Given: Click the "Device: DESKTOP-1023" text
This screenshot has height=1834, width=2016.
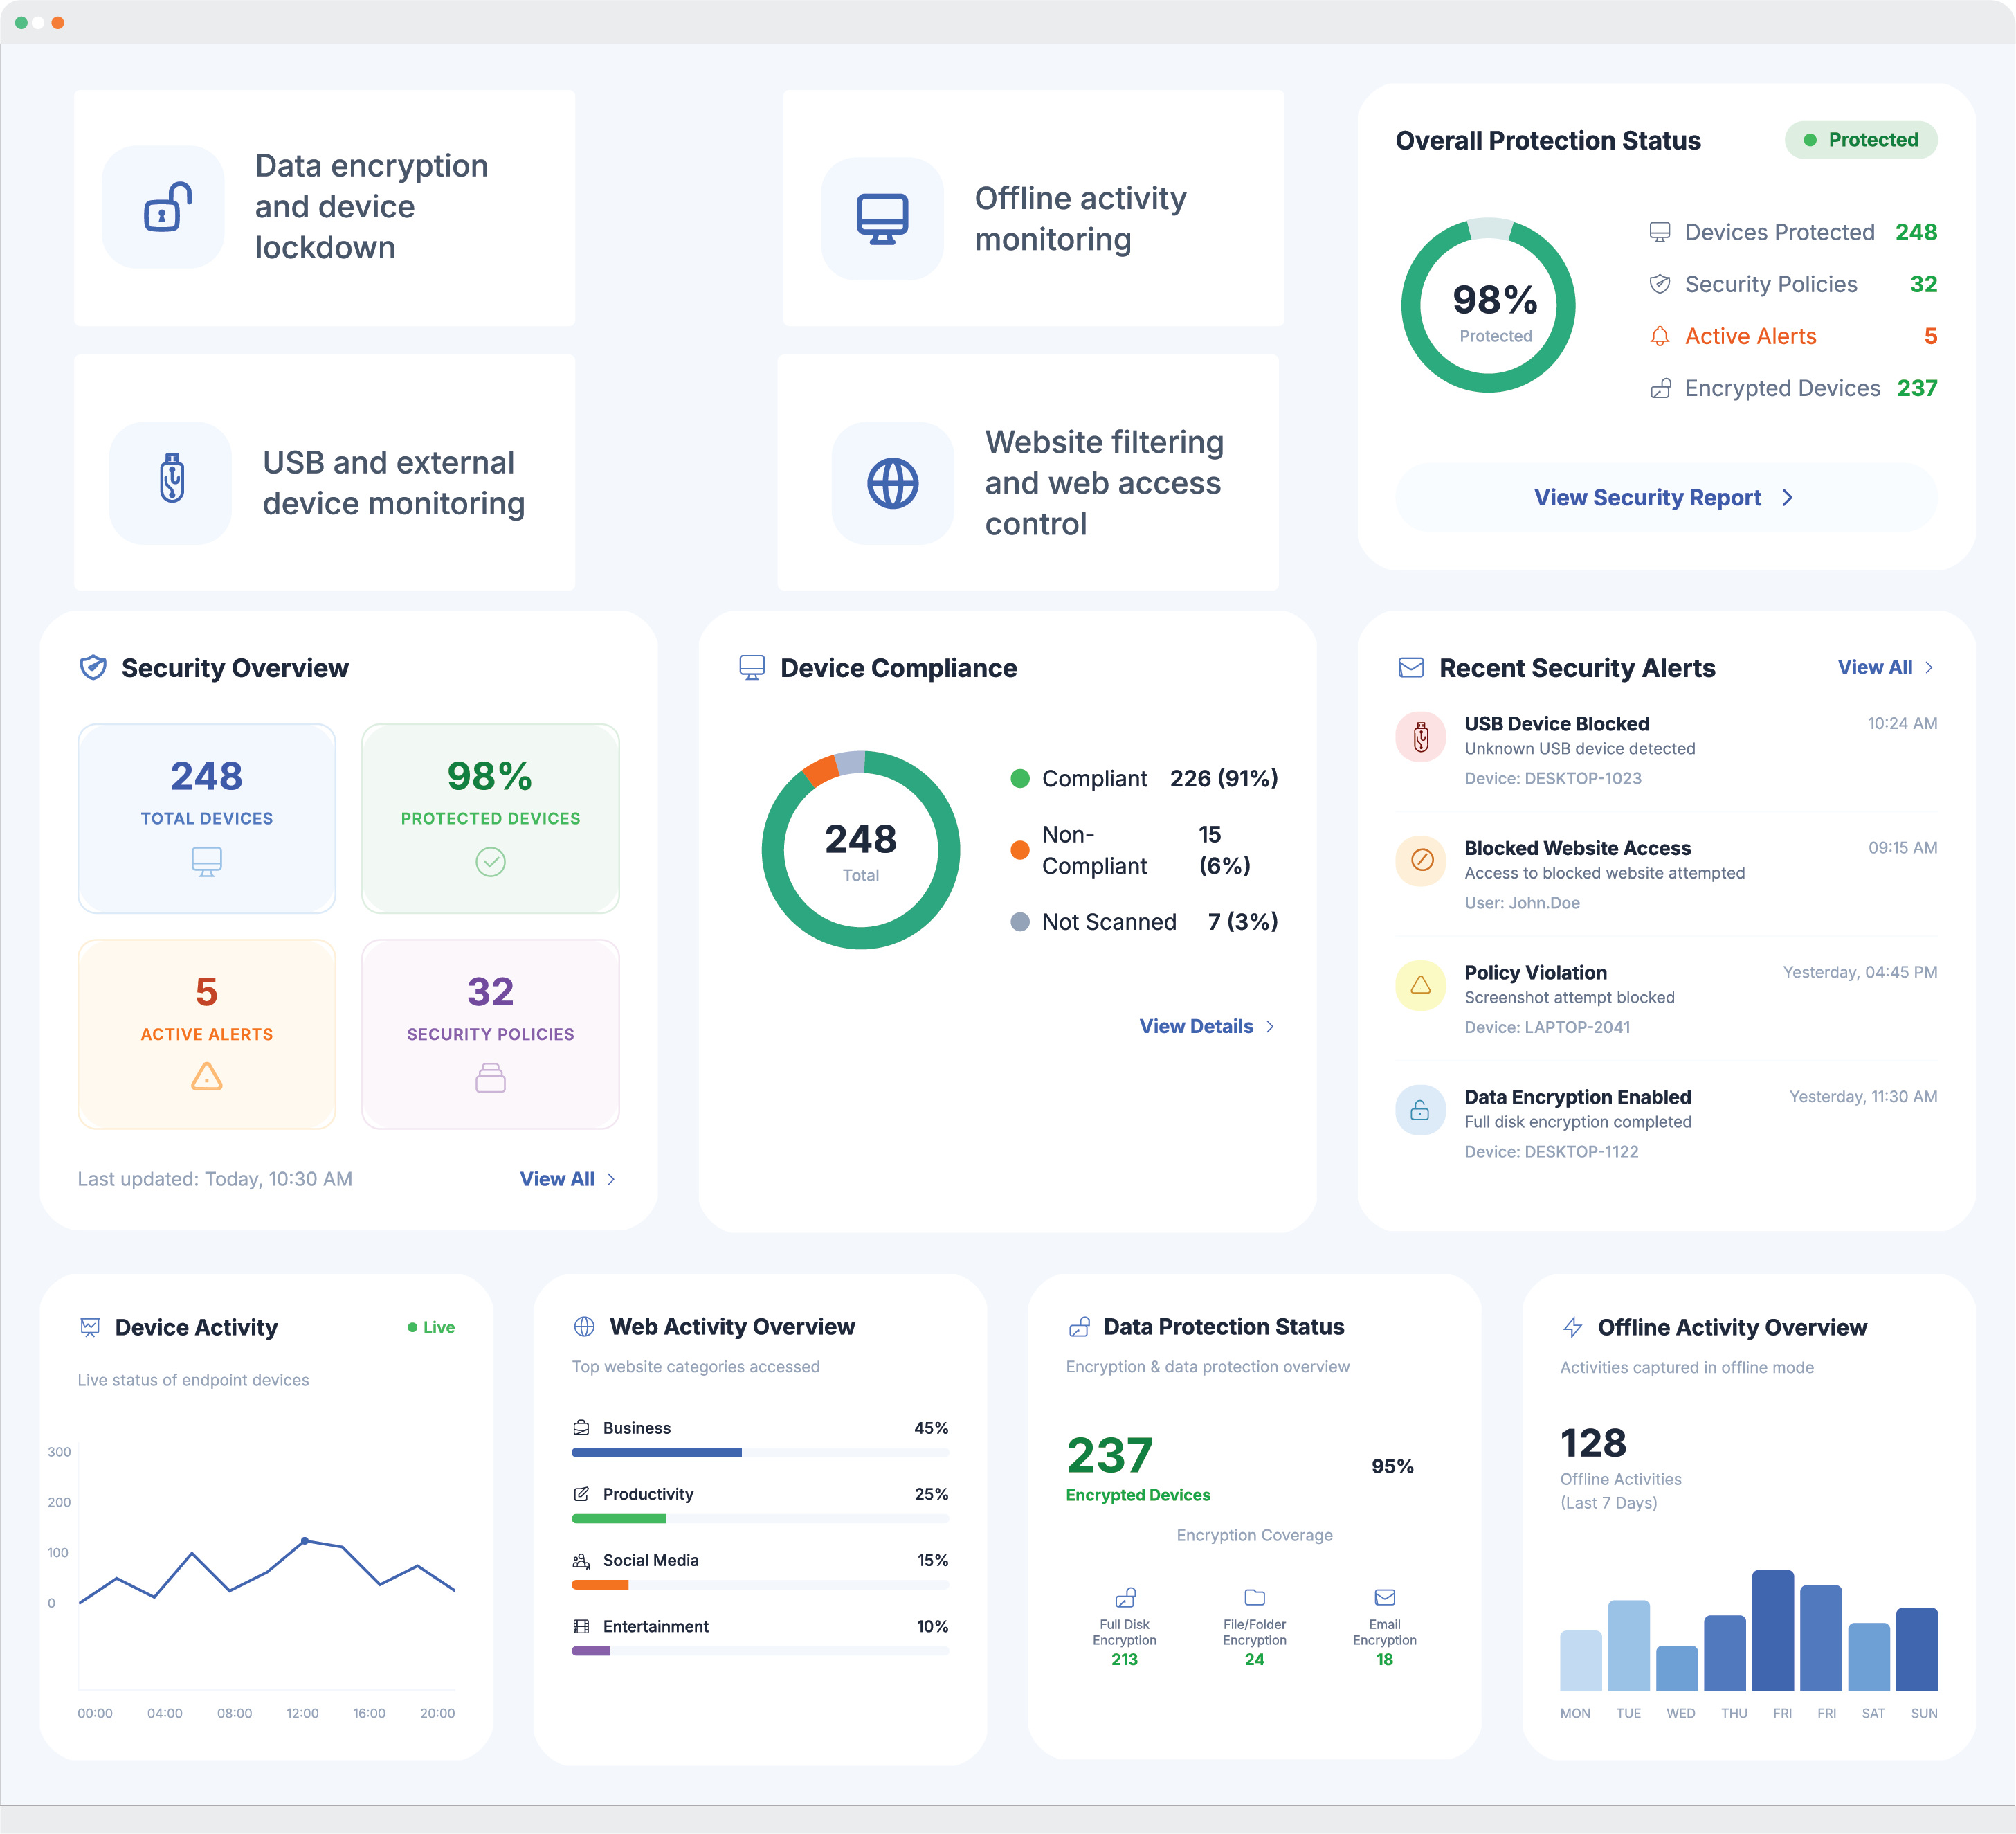Looking at the screenshot, I should coord(1552,778).
